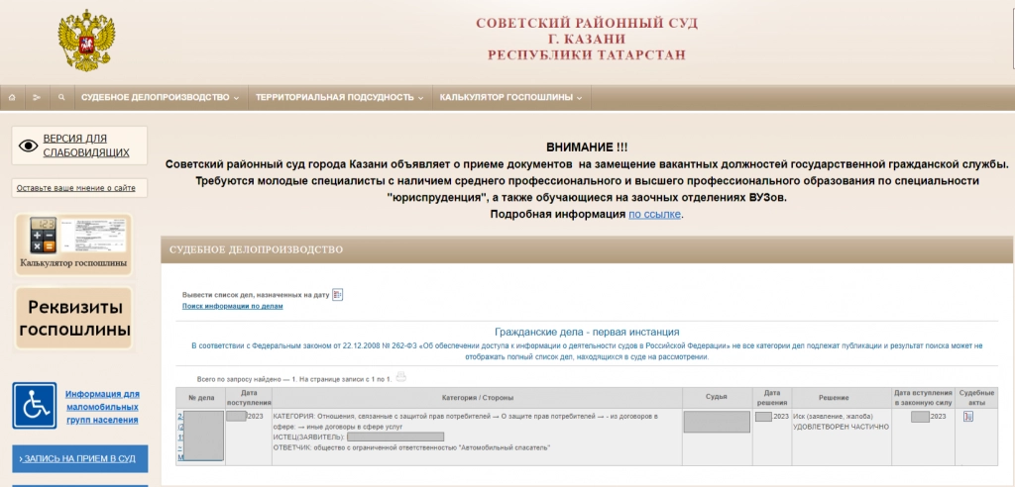The image size is (1015, 487).
Task: Click the № дела column header
Action: point(200,398)
